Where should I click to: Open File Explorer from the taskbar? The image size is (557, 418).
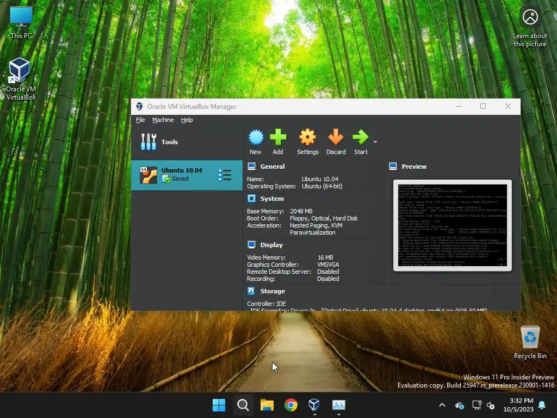coord(267,405)
